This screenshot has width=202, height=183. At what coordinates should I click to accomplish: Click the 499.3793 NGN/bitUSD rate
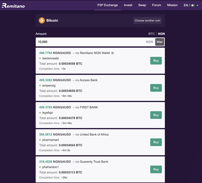click(55, 107)
